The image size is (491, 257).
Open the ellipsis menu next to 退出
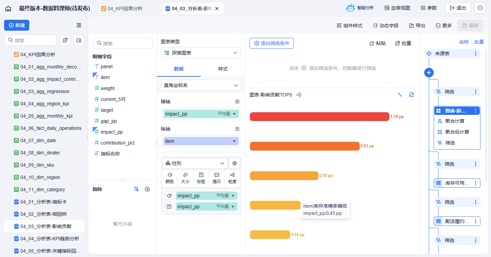480,8
